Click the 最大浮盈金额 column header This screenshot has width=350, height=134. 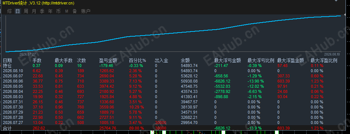click(291, 60)
